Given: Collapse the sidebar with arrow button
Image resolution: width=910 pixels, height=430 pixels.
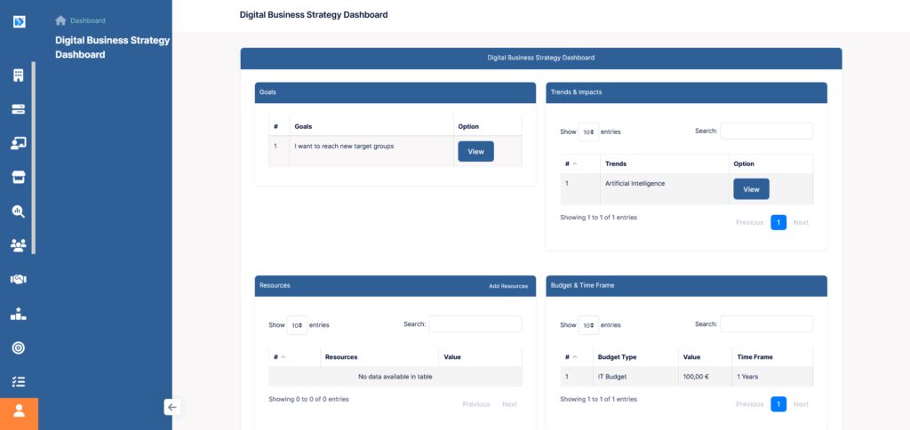Looking at the screenshot, I should [172, 407].
